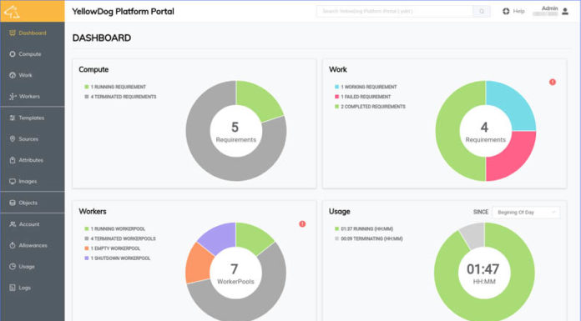Open the Since Beginning Of Day dropdown
Image resolution: width=581 pixels, height=321 pixels.
pyautogui.click(x=526, y=212)
